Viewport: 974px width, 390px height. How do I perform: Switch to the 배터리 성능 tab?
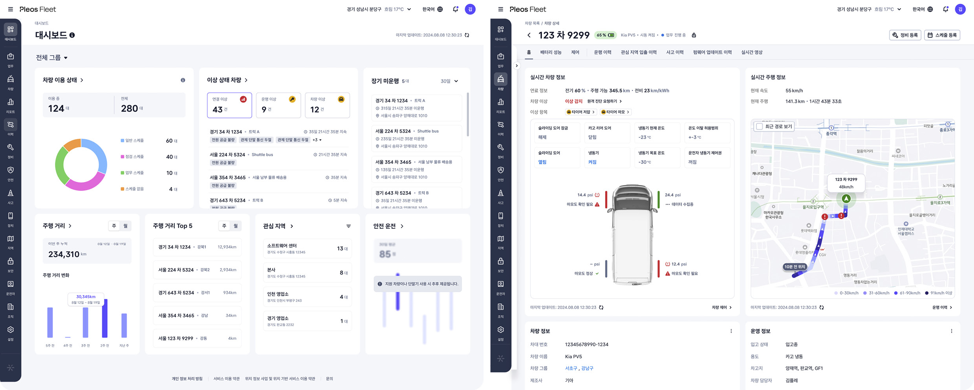pos(551,53)
